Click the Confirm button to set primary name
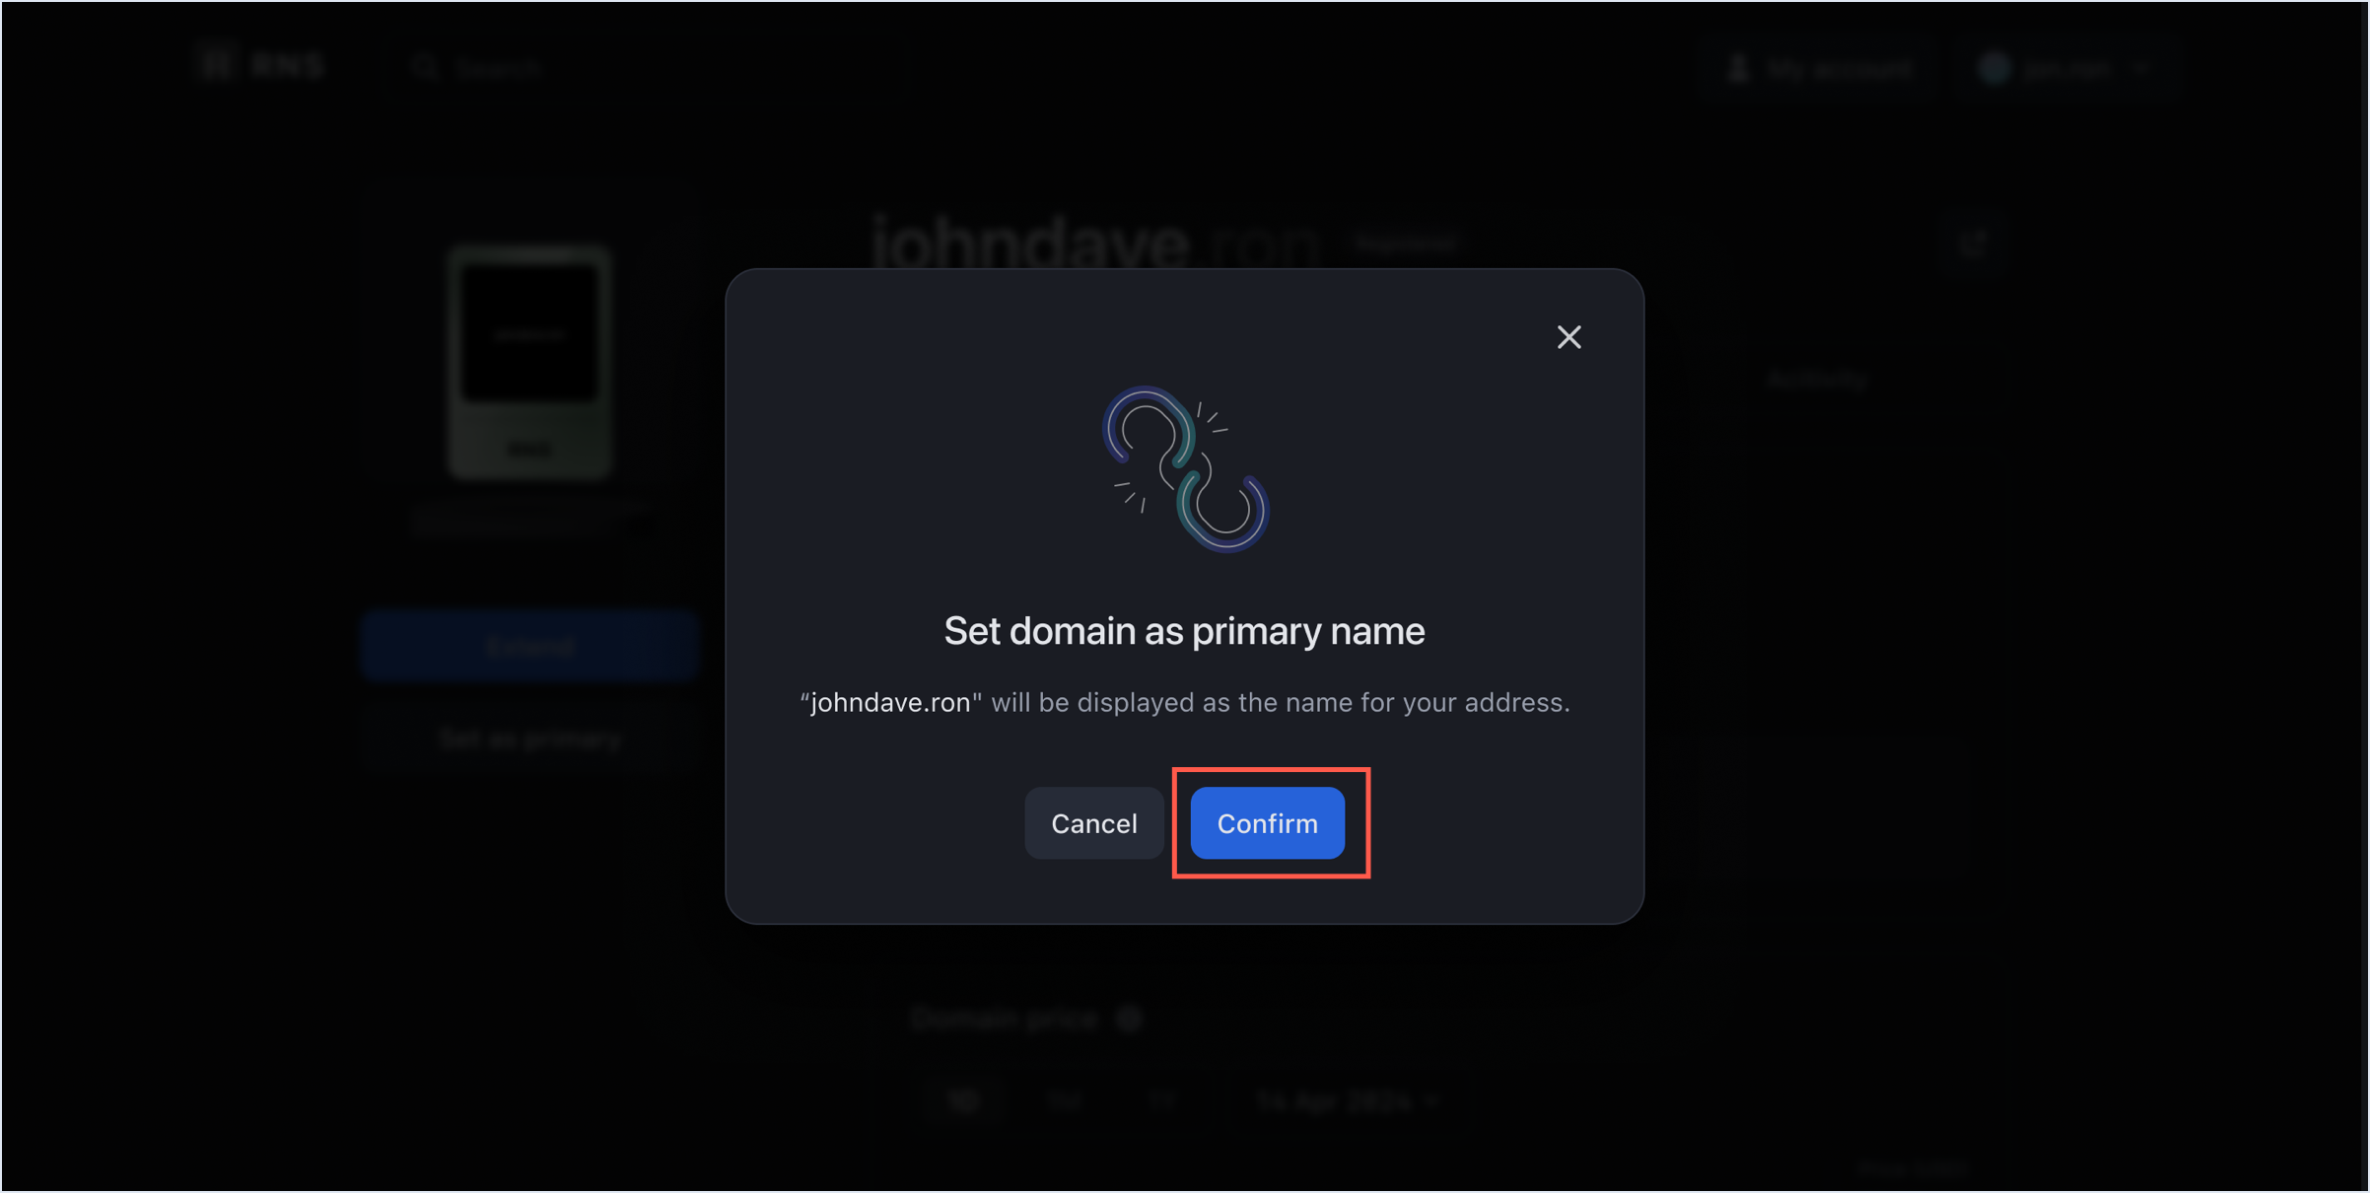 [x=1267, y=821]
